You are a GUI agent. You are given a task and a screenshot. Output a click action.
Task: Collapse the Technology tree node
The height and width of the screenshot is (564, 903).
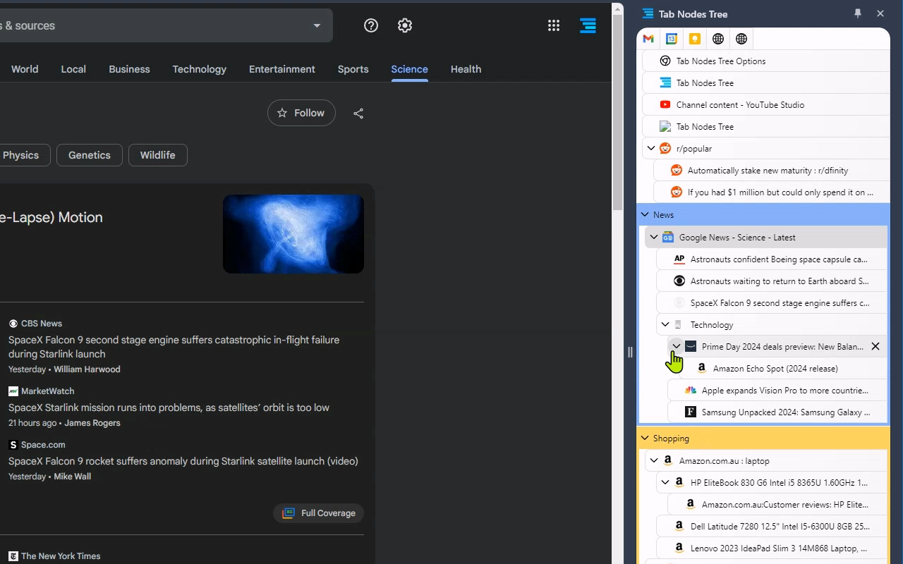coord(665,324)
